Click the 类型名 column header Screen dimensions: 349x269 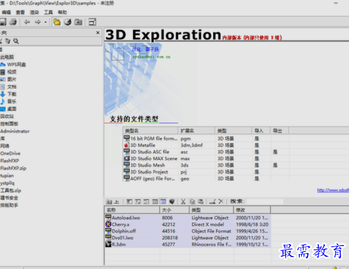point(151,131)
